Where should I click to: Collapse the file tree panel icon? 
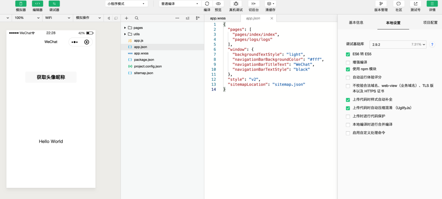(198, 18)
